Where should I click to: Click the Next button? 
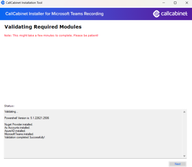(x=177, y=164)
